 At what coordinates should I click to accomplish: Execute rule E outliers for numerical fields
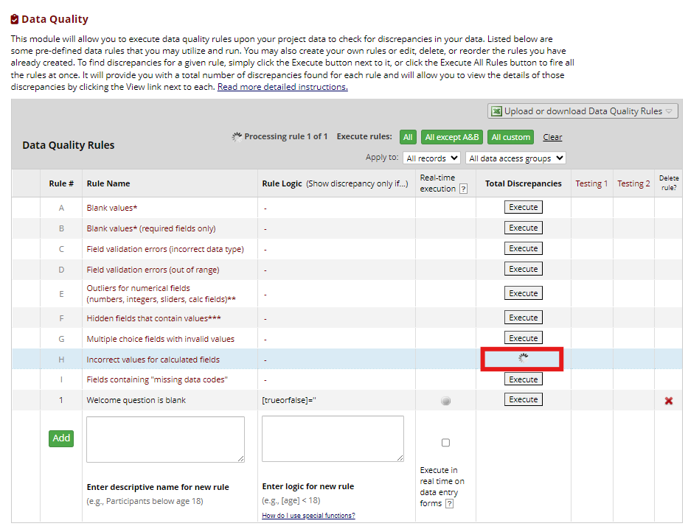pyautogui.click(x=523, y=293)
